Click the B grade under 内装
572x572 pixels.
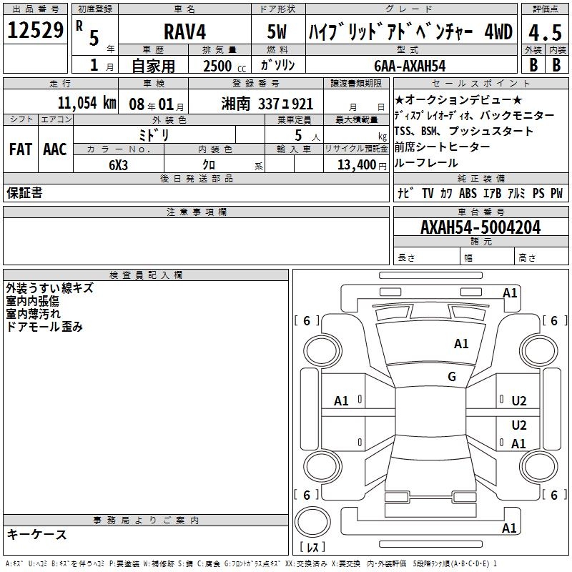tap(556, 64)
